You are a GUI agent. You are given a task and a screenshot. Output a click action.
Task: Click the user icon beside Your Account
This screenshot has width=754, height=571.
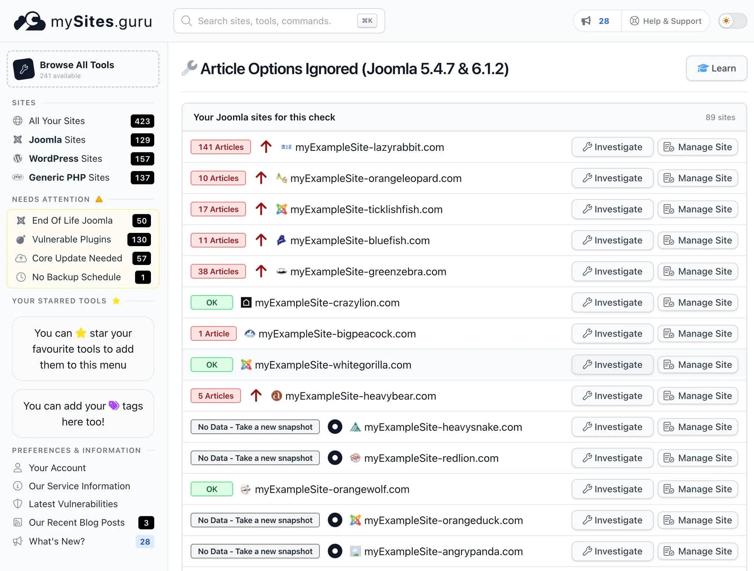coord(18,468)
